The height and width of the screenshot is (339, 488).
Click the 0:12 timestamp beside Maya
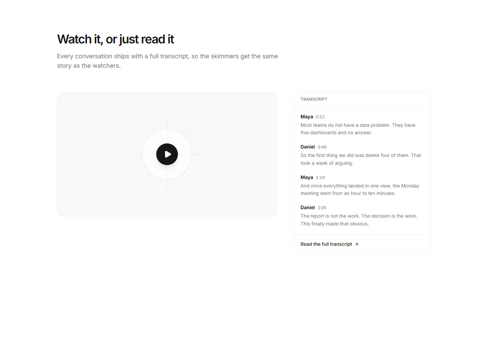pos(320,117)
